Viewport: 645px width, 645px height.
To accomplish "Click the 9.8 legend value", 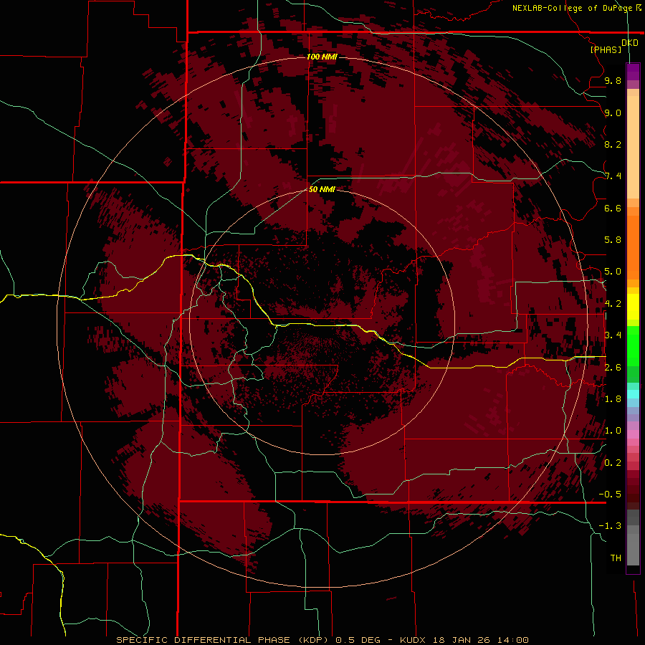I will tap(613, 80).
